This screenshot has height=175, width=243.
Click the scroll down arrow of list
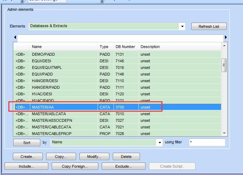pyautogui.click(x=224, y=133)
